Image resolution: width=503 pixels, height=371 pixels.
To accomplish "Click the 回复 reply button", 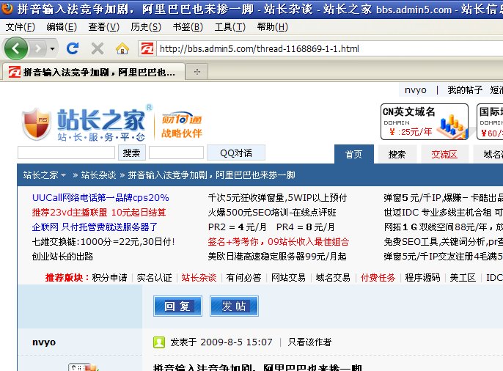I will coord(177,306).
